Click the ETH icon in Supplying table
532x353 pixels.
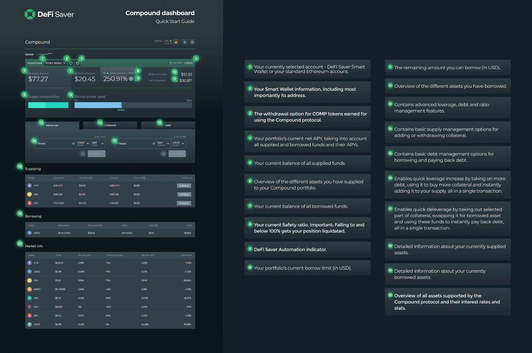tap(29, 186)
